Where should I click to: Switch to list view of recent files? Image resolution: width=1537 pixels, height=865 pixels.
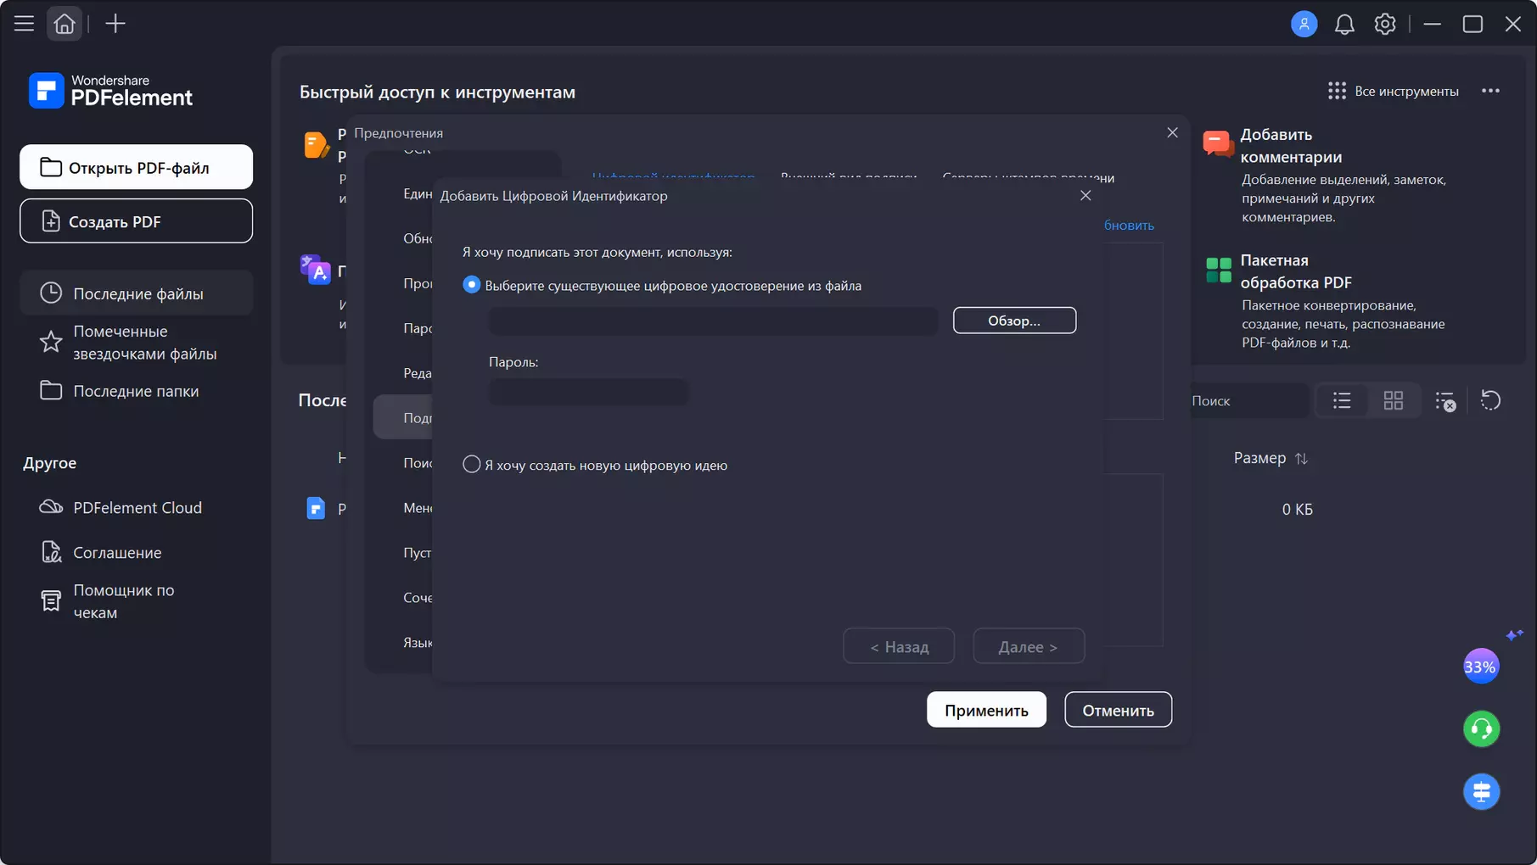pos(1342,400)
